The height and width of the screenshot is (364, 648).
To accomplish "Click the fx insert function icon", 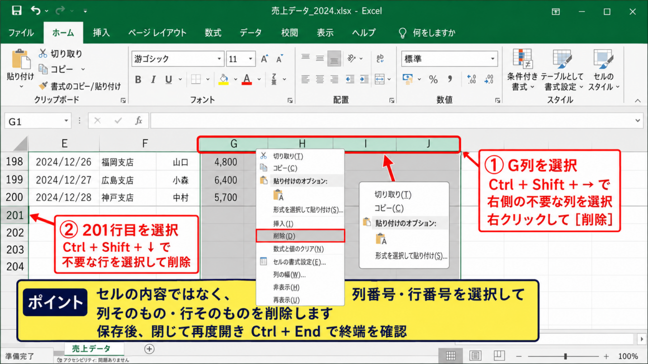I will coord(138,121).
